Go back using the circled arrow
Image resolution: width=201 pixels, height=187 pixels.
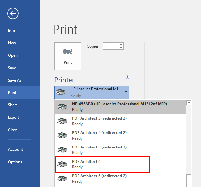[13, 13]
